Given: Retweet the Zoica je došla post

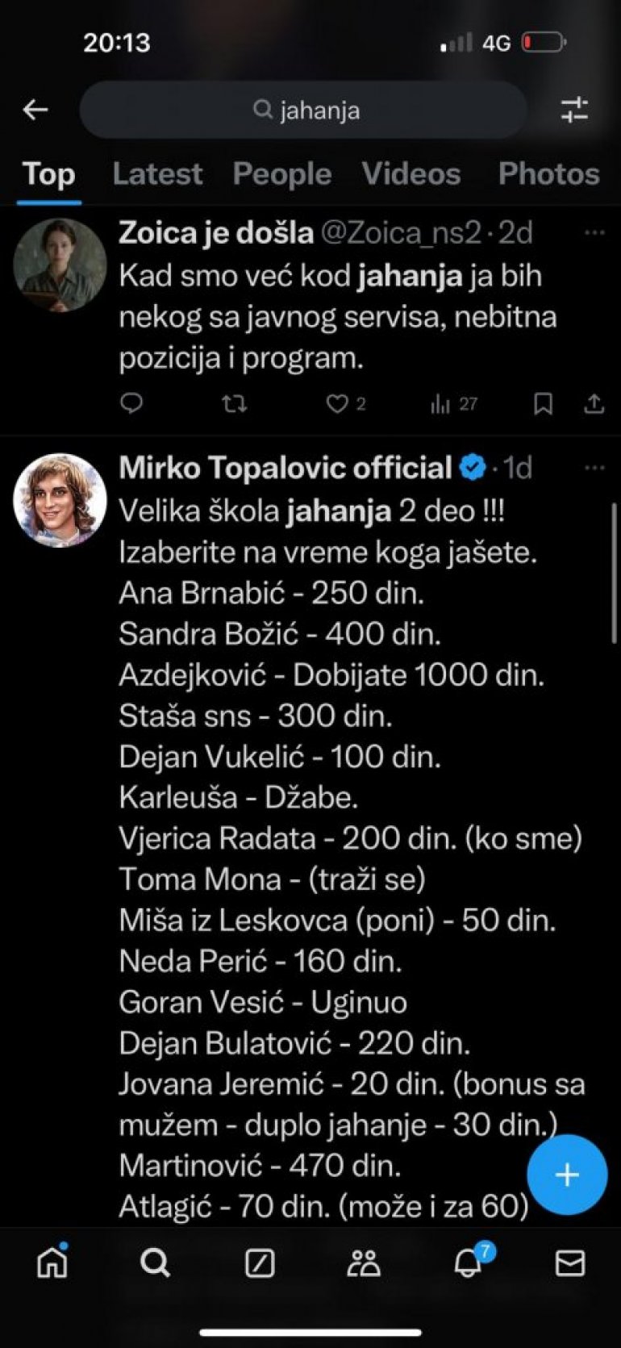Looking at the screenshot, I should (x=234, y=403).
